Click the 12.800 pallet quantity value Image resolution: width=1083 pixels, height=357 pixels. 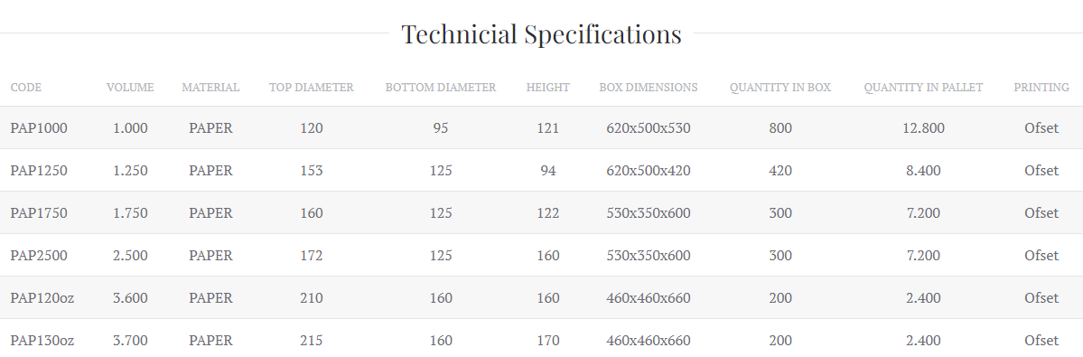point(923,127)
